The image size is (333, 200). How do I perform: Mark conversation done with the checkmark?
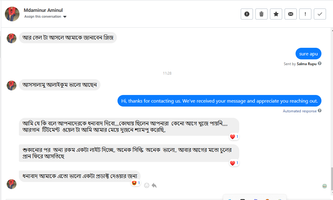point(320,14)
